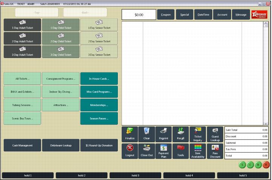Viewport: 272px width, 180px height.
Task: Click the Coupon button
Action: 166,15
